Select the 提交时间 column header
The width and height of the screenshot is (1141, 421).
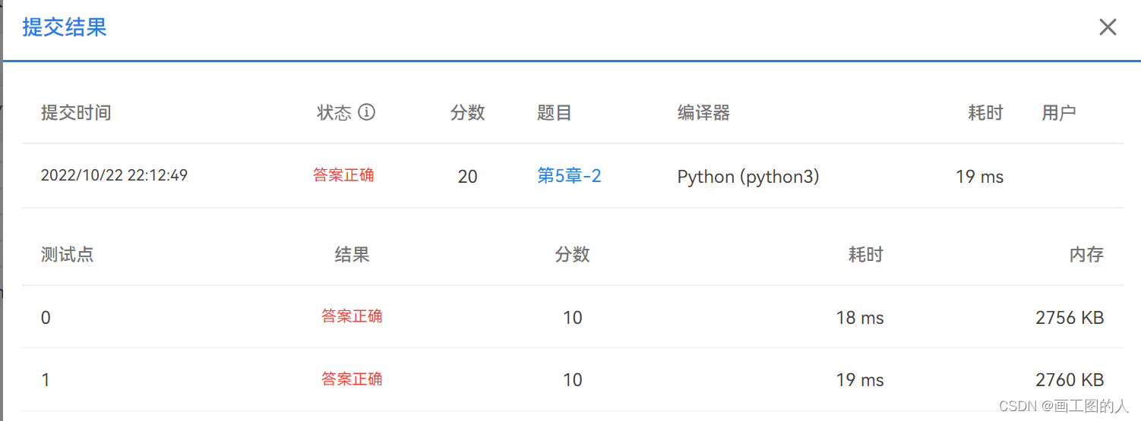76,113
